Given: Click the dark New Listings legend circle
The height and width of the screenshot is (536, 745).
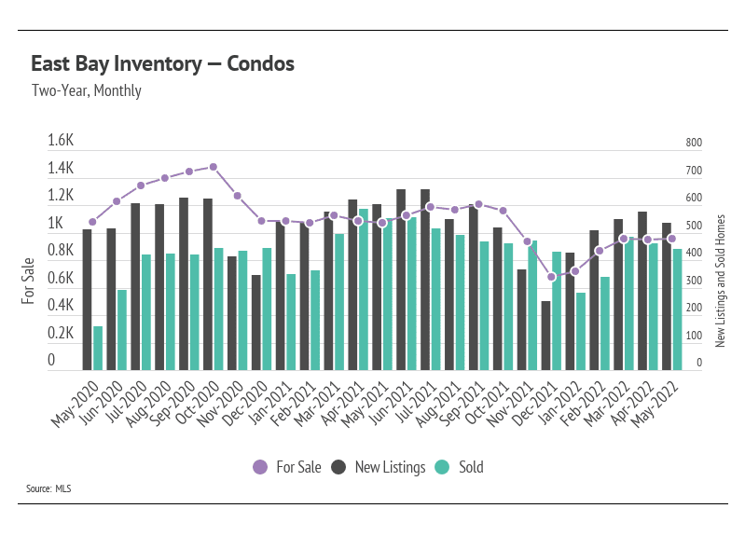Looking at the screenshot, I should (338, 467).
